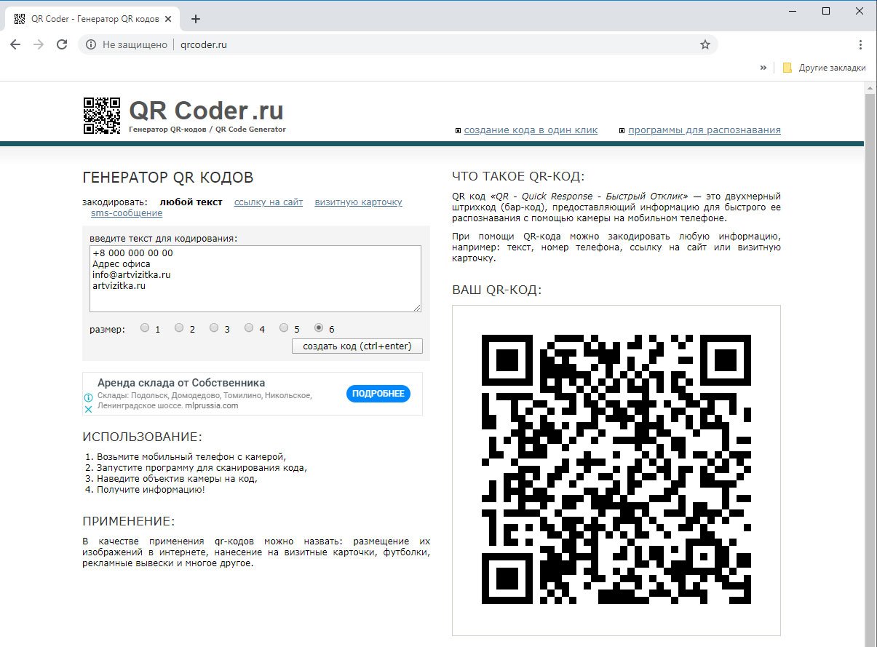This screenshot has height=647, width=877.
Task: Select size radio button 1
Action: [145, 328]
